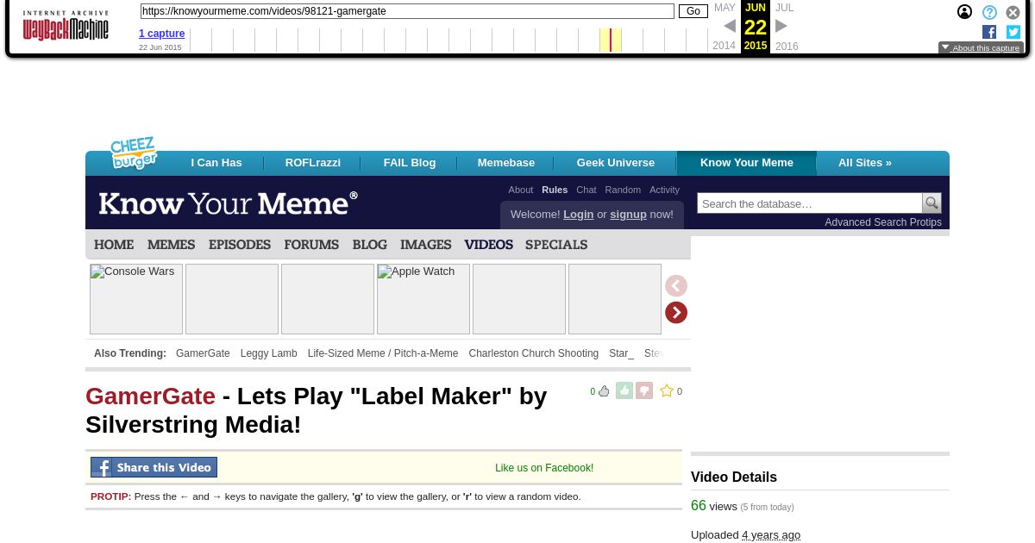Click the Know Your Meme logo

[228, 203]
